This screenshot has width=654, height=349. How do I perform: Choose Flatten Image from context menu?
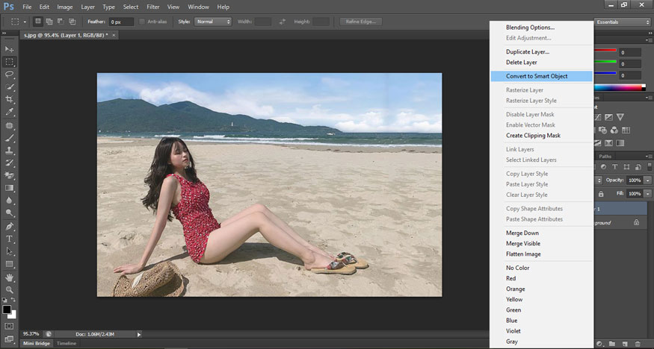pos(523,254)
